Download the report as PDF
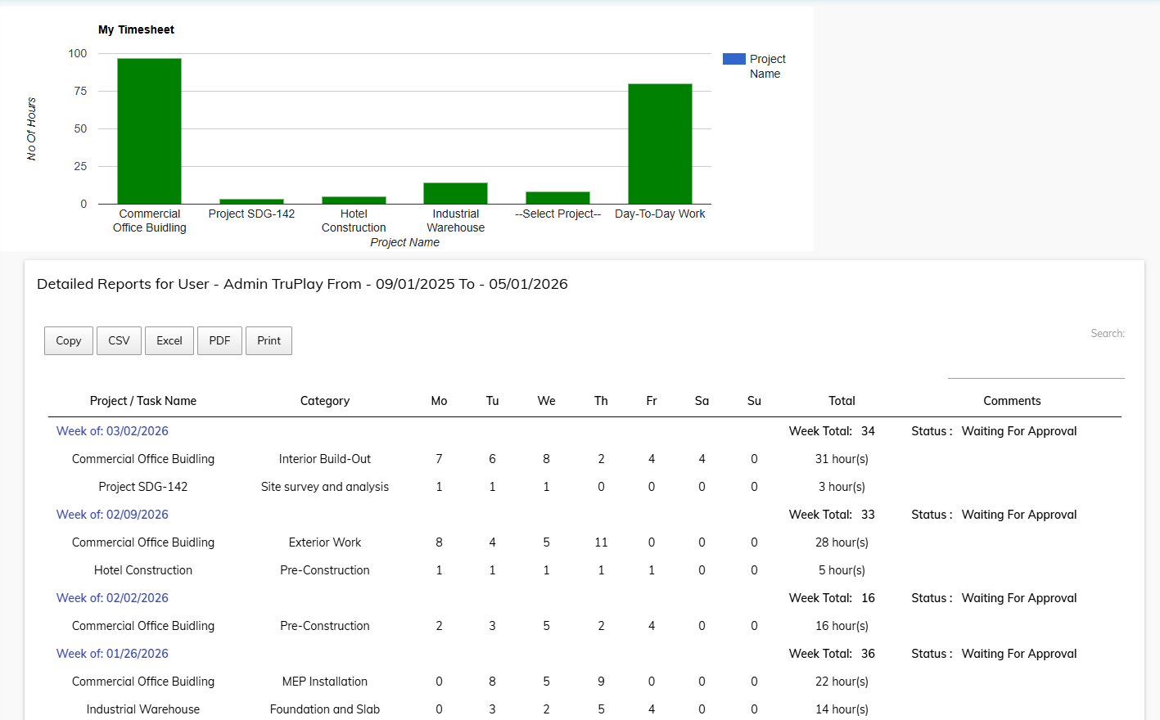1160x720 pixels. coord(219,340)
